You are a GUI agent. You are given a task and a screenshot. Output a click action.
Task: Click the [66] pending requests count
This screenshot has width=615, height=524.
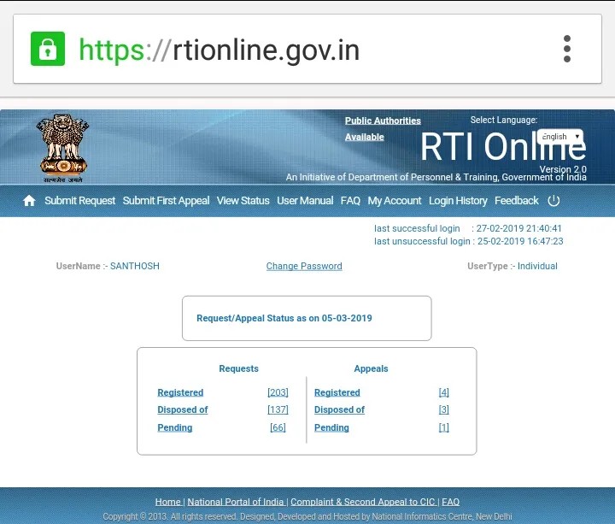(278, 427)
